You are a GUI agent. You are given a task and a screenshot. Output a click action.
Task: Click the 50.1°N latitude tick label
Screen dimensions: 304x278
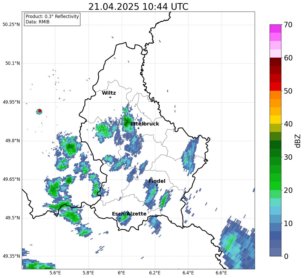click(12, 63)
